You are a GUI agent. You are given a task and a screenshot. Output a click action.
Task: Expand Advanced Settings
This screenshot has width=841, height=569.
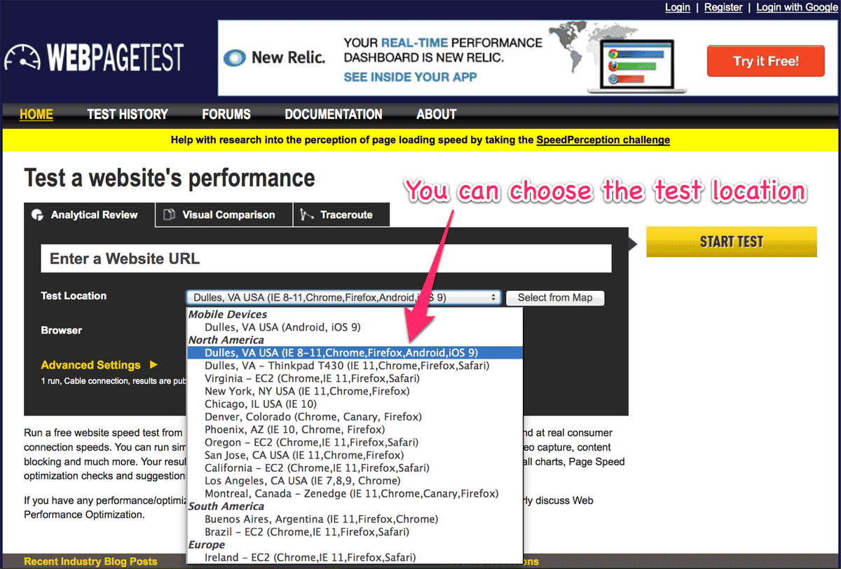100,365
